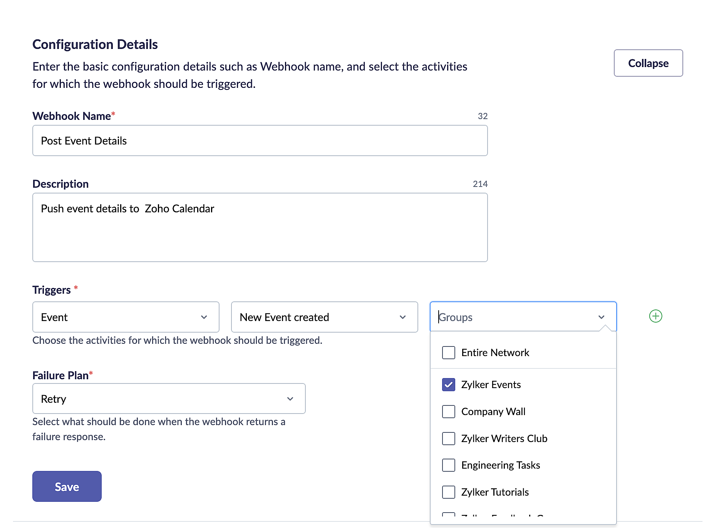Click the green add trigger plus icon

(x=655, y=316)
